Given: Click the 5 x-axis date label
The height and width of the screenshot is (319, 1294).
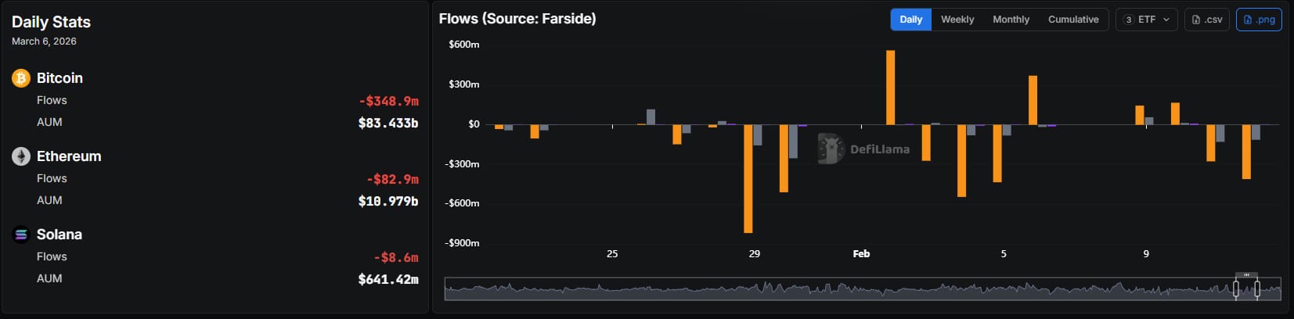Looking at the screenshot, I should coord(1004,254).
